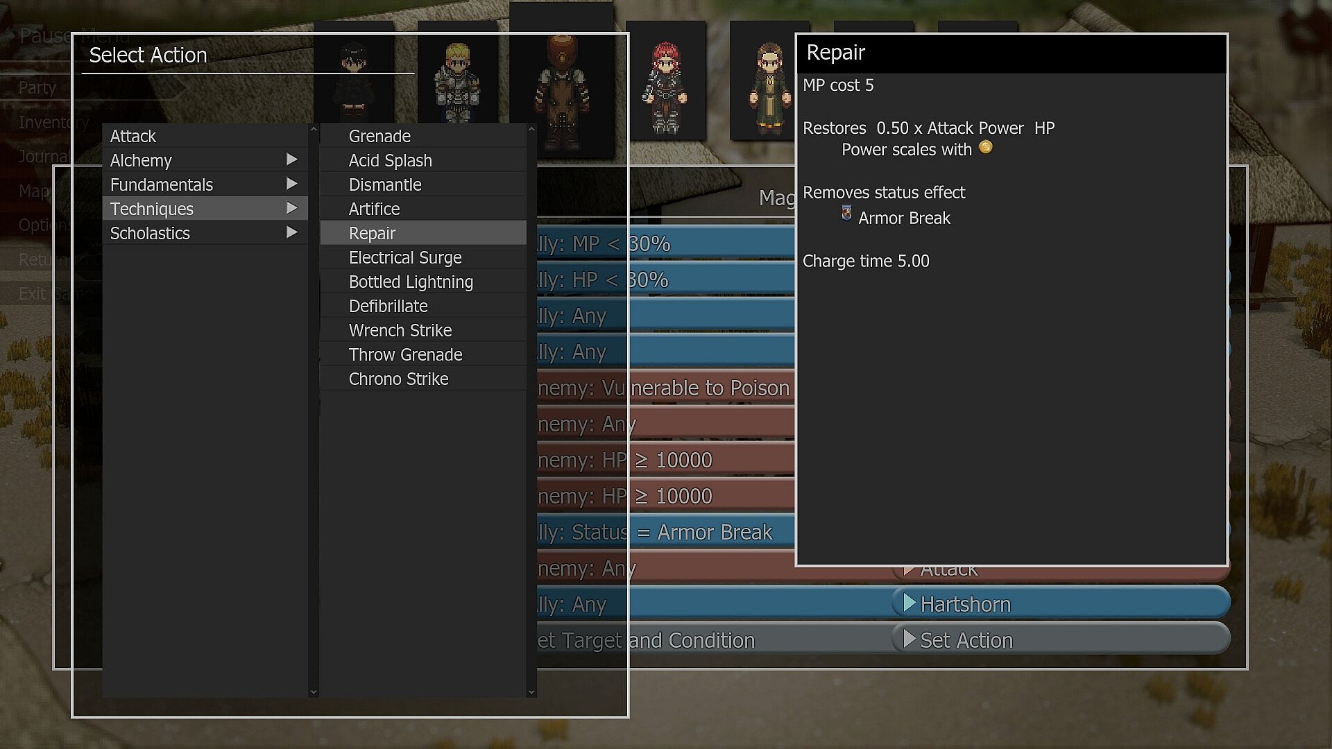1332x749 pixels.
Task: Expand the Alchemy submenu arrow
Action: click(292, 160)
